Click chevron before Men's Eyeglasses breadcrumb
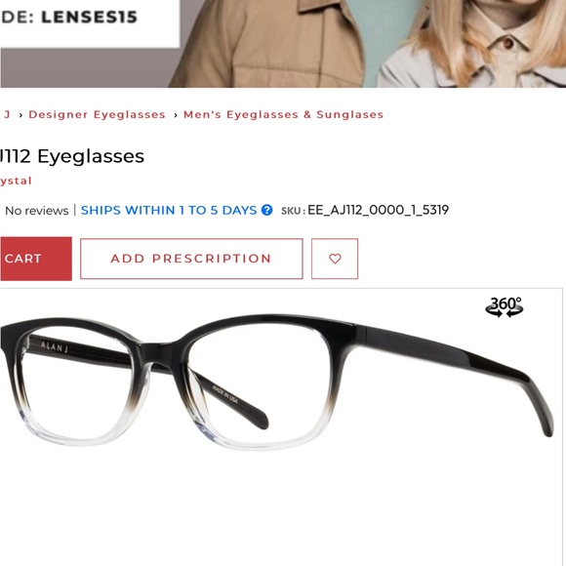This screenshot has height=566, width=566. tap(176, 115)
